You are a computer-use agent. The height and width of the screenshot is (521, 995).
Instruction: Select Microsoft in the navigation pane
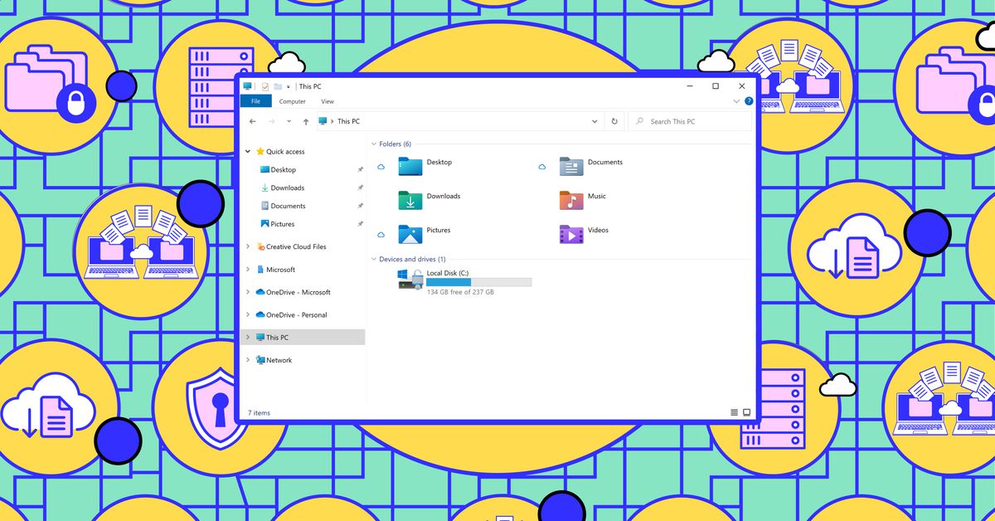coord(275,270)
